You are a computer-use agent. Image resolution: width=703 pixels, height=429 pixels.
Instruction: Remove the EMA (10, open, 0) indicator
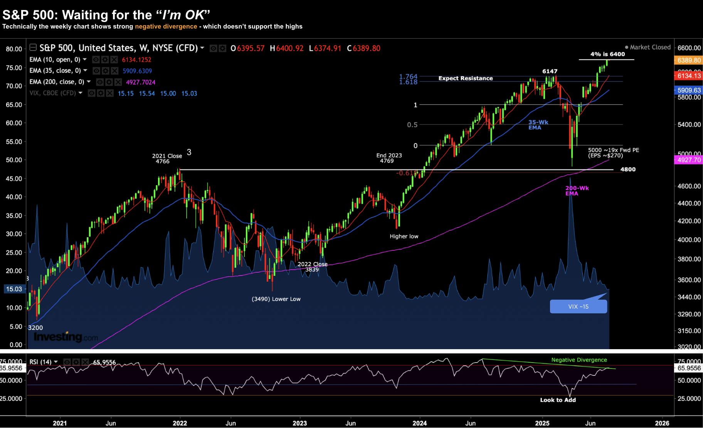(x=114, y=60)
